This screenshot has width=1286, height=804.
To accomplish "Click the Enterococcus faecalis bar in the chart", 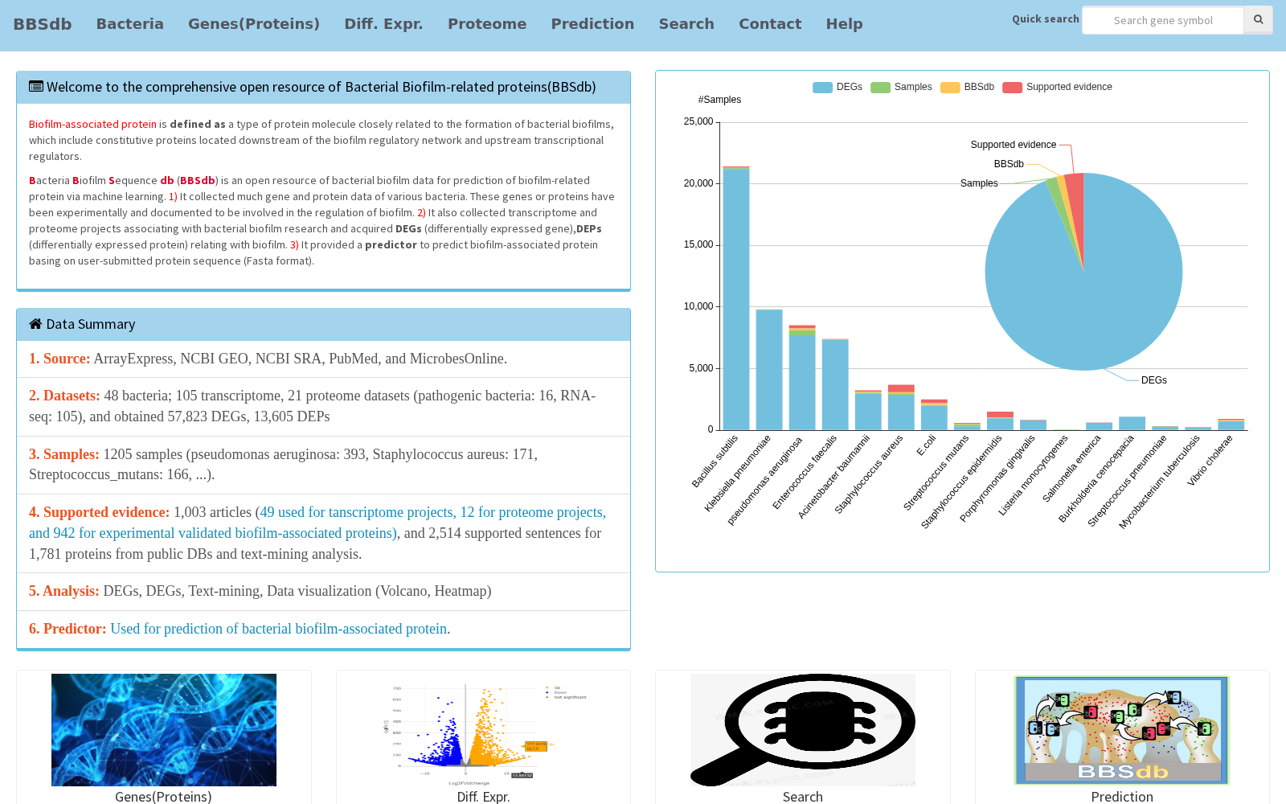I will point(835,384).
